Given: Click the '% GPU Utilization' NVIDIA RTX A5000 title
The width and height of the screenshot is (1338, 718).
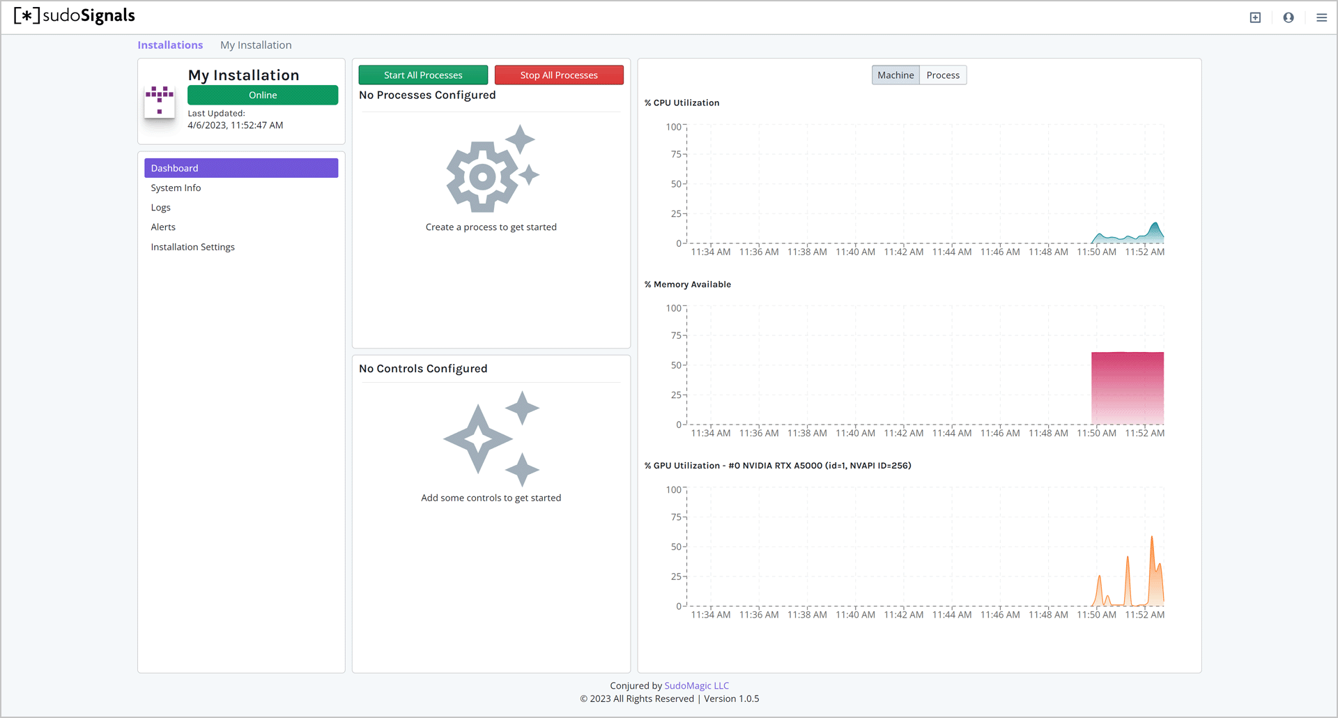Looking at the screenshot, I should 778,466.
